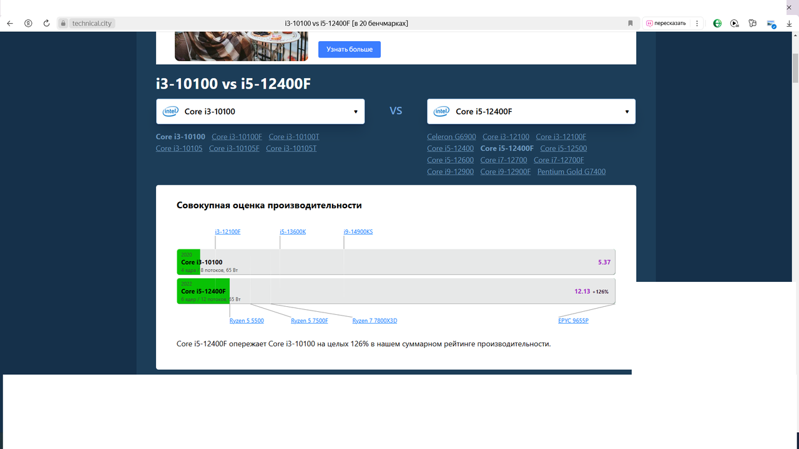
Task: Click the technical.city domain in address bar
Action: tap(92, 23)
